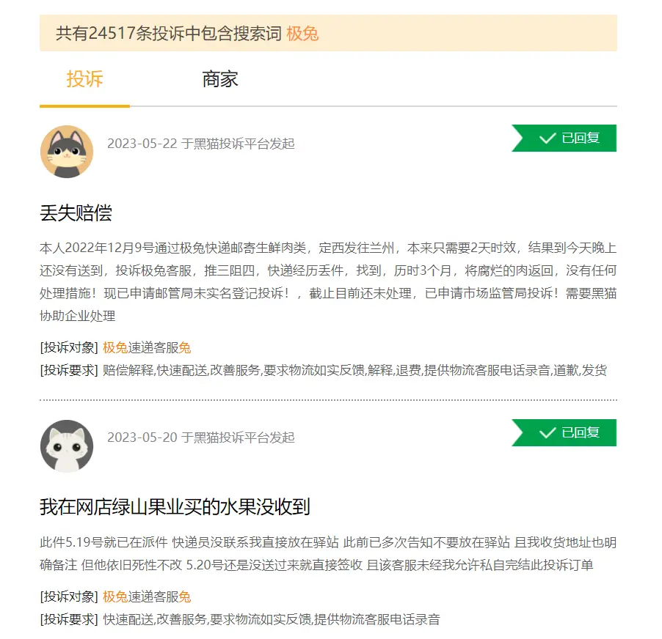Click 极兔速递客服兔 link under the 绿山果业 complaint
Viewport: 662px width, 639px height.
(x=147, y=596)
